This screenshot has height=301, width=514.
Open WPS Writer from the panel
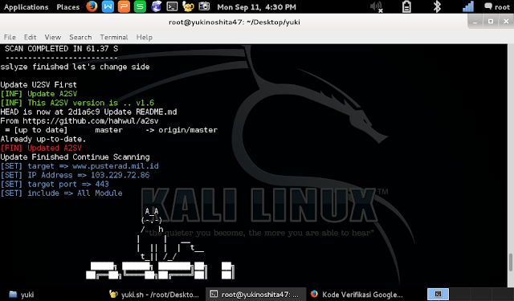(108, 6)
